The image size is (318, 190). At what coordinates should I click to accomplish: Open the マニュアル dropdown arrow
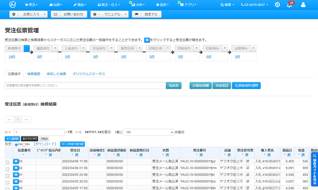point(126,14)
